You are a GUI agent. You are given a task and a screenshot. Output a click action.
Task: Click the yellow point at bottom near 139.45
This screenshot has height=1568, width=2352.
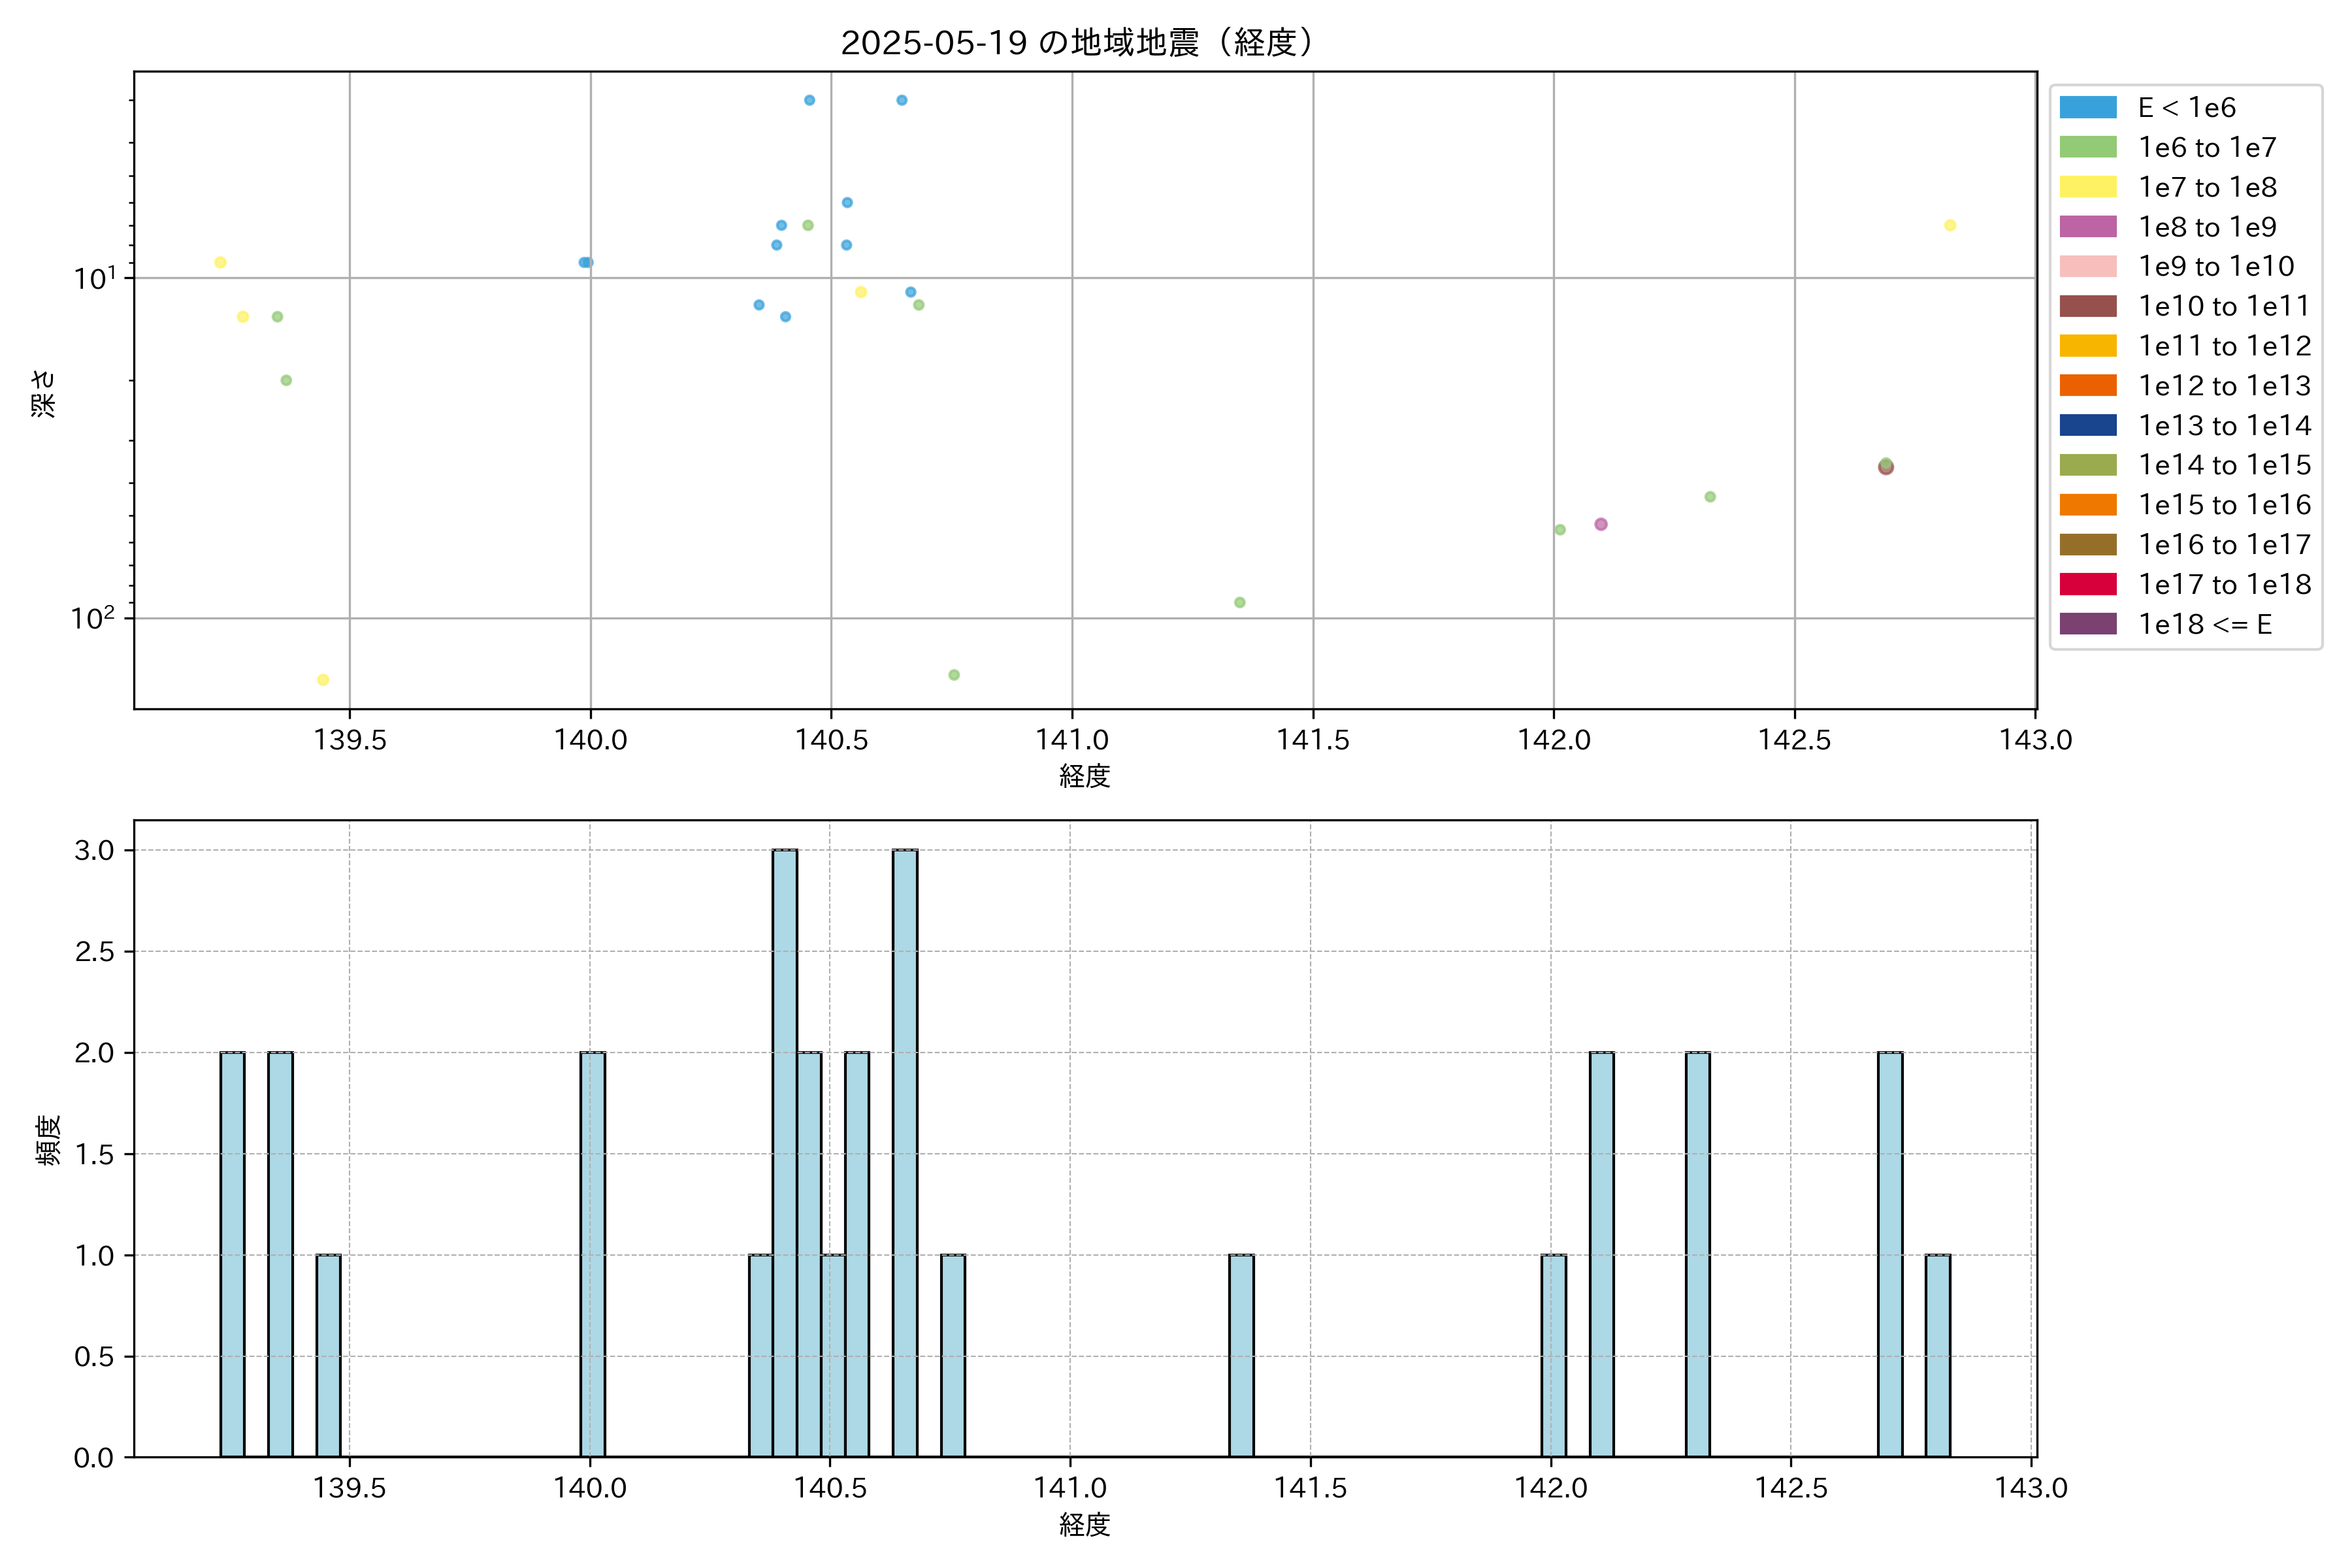coord(323,680)
